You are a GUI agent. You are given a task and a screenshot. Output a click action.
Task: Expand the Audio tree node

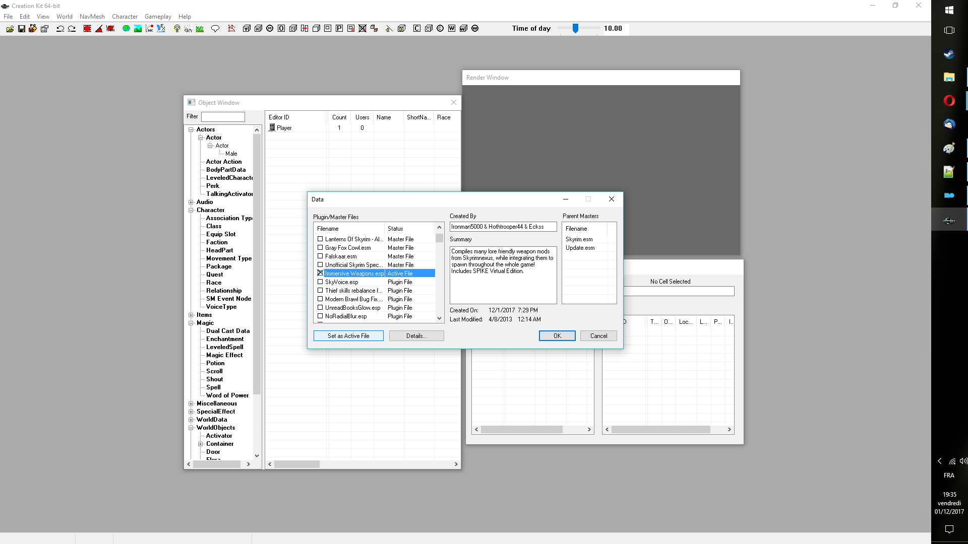tap(191, 202)
